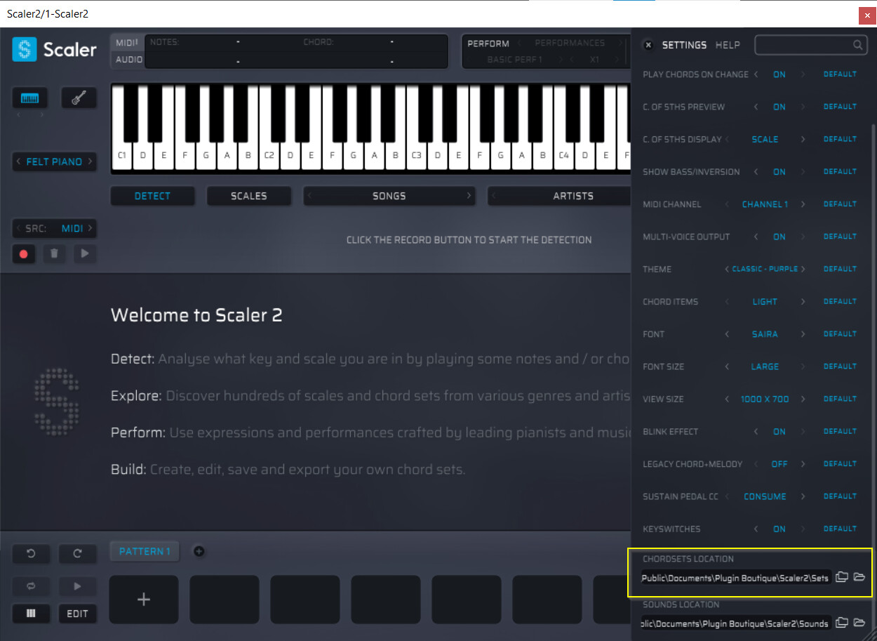Toggle Legacy Chord+Melody OFF setting
Viewport: 877px width, 641px height.
click(779, 464)
